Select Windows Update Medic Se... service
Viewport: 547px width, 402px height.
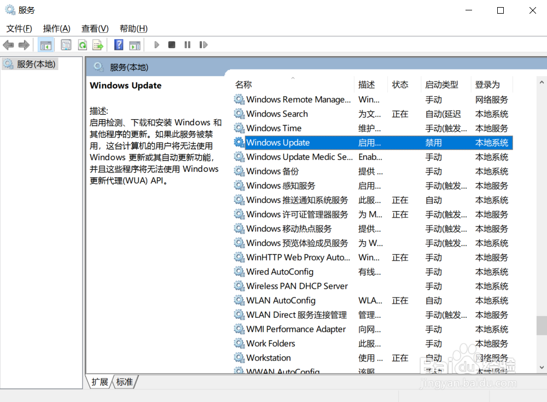click(373, 157)
